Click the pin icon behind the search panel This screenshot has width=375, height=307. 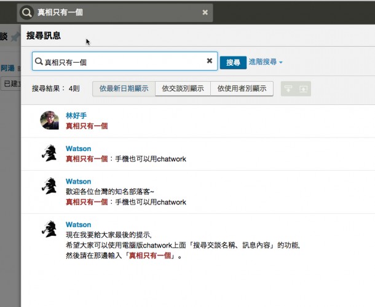click(x=14, y=37)
